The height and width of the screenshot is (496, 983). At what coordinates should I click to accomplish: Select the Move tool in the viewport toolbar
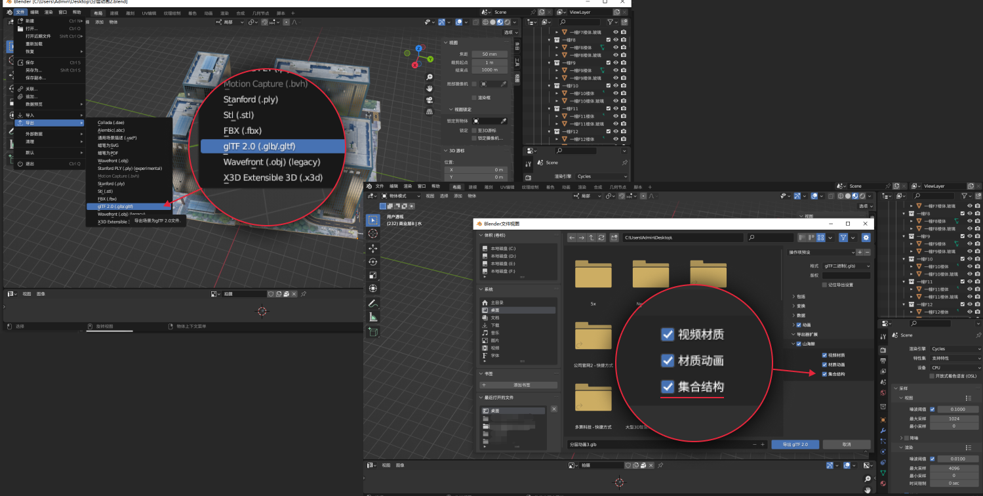tap(372, 249)
